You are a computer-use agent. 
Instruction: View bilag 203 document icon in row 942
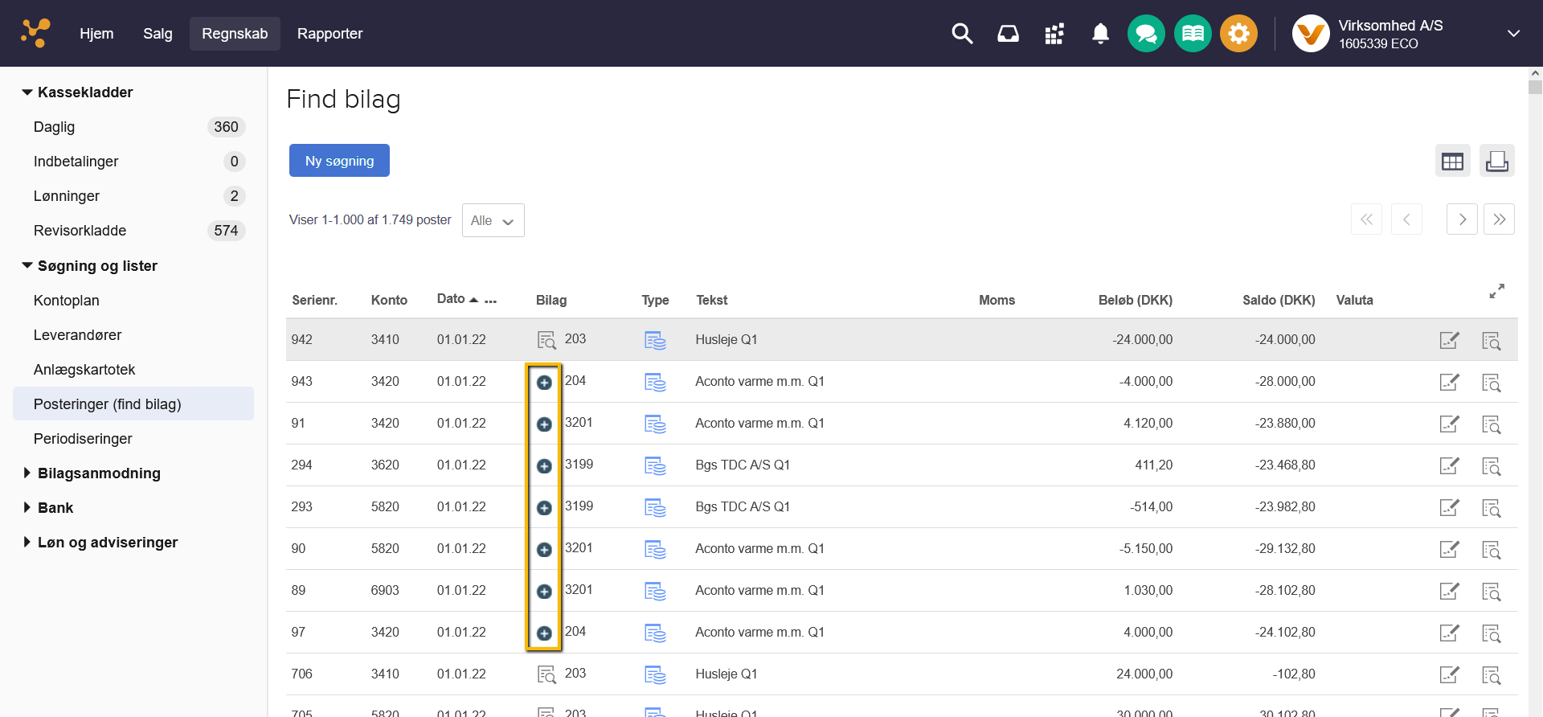click(x=546, y=340)
